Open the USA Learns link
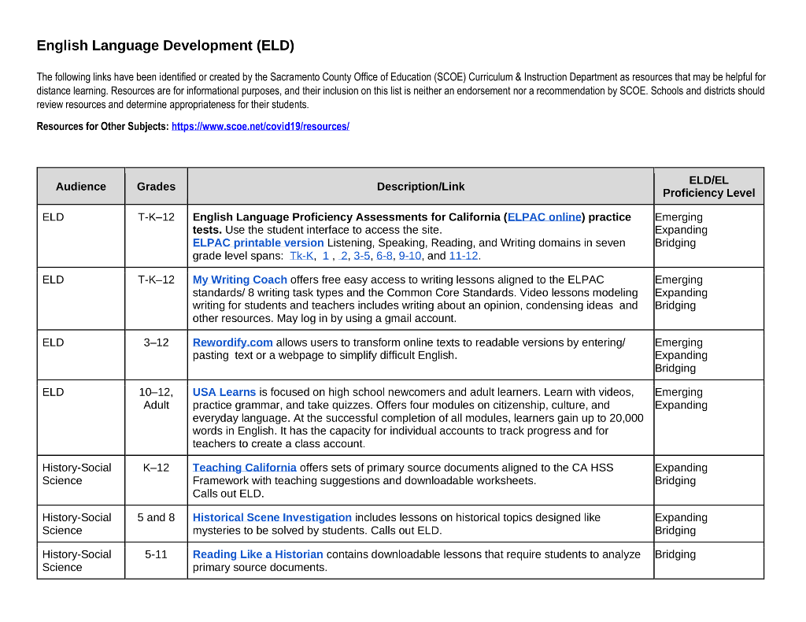The height and width of the screenshot is (622, 806). click(x=224, y=392)
